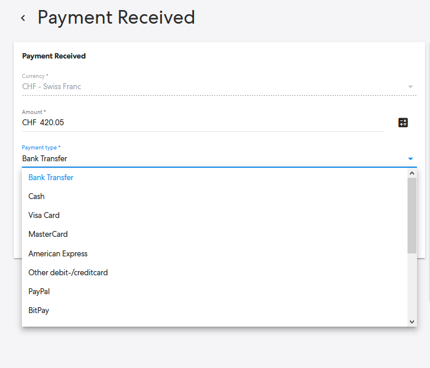Collapse the Payment type dropdown arrow
Screen dimensions: 430x368
click(410, 159)
